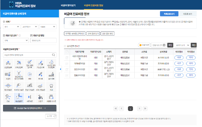The height and width of the screenshot is (127, 202).
Task: Pick the 처치 및 수술료 scalpel icon
Action: coord(19,87)
